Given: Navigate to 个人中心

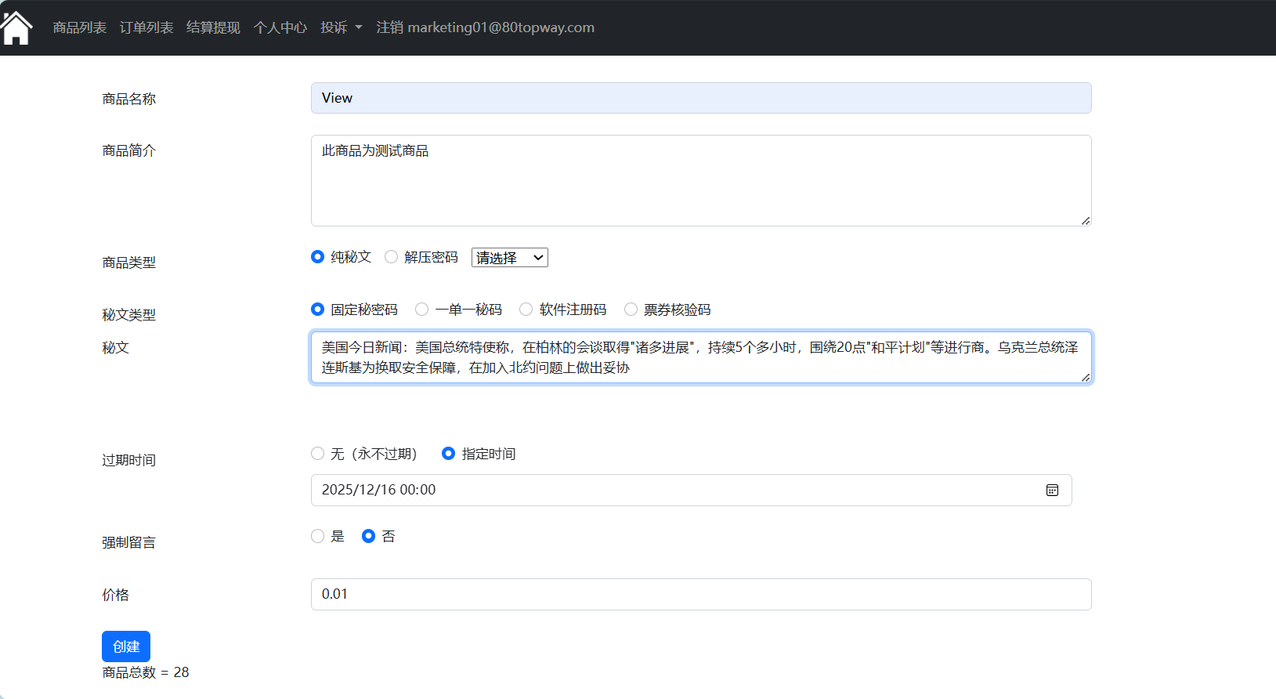Looking at the screenshot, I should point(280,27).
